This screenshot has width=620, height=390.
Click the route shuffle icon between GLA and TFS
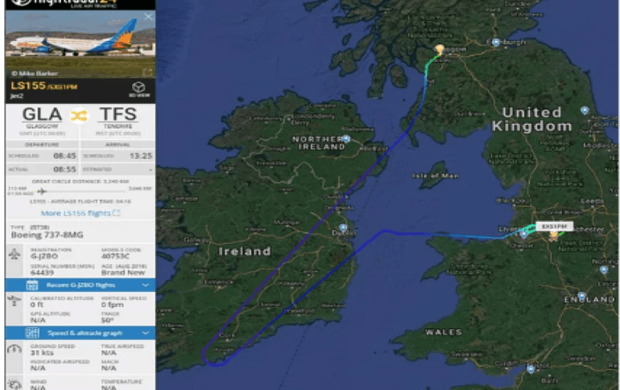(79, 116)
